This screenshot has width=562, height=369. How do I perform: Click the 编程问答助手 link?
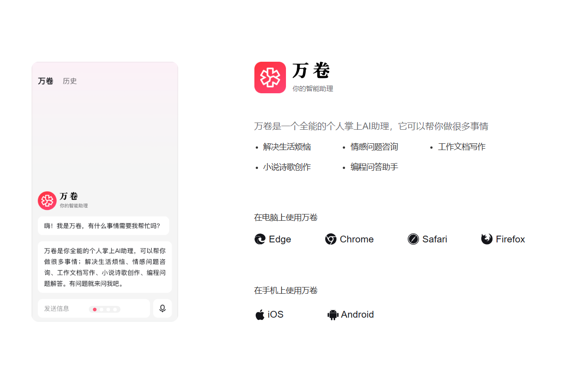[374, 167]
